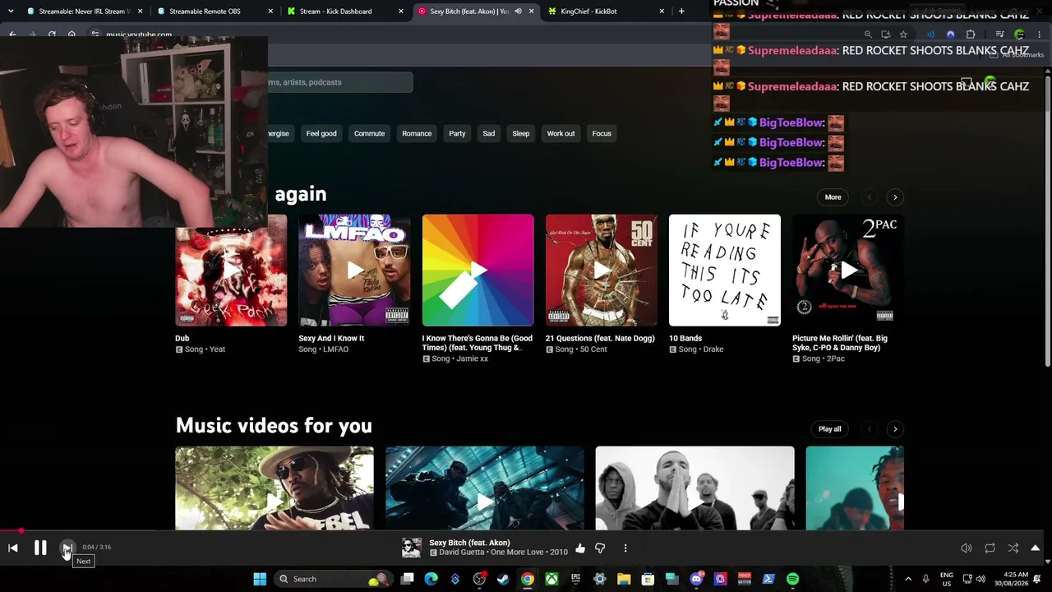
Task: Toggle the player volume icon
Action: click(967, 548)
